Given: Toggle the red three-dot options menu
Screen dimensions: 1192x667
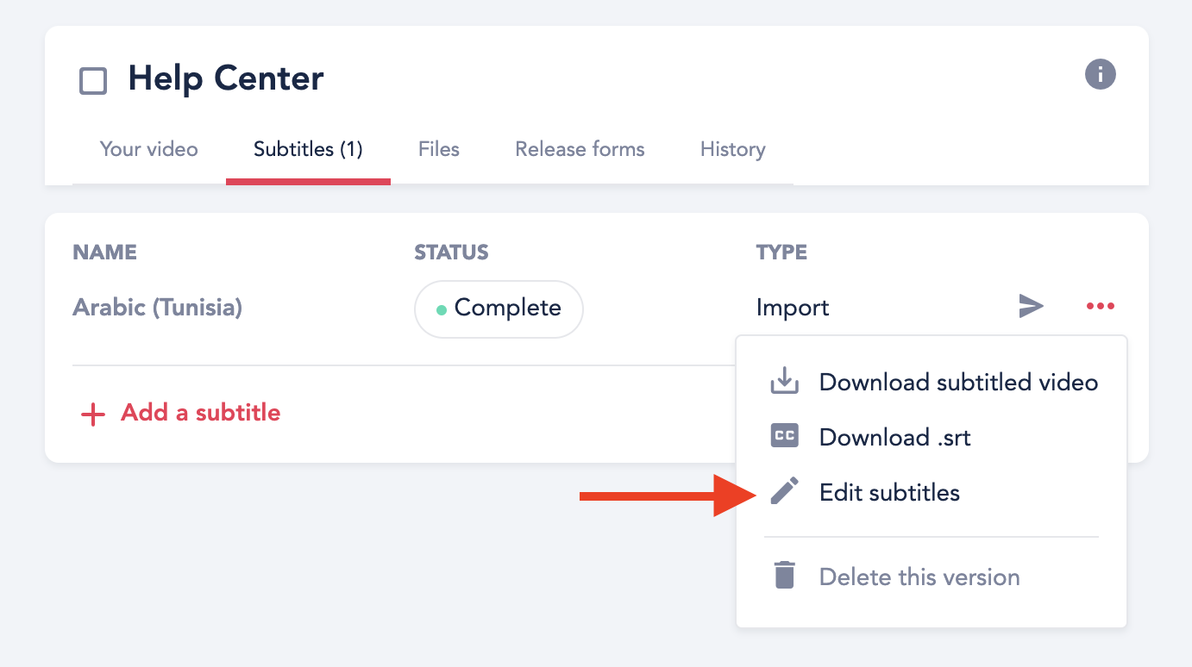Looking at the screenshot, I should [x=1100, y=307].
